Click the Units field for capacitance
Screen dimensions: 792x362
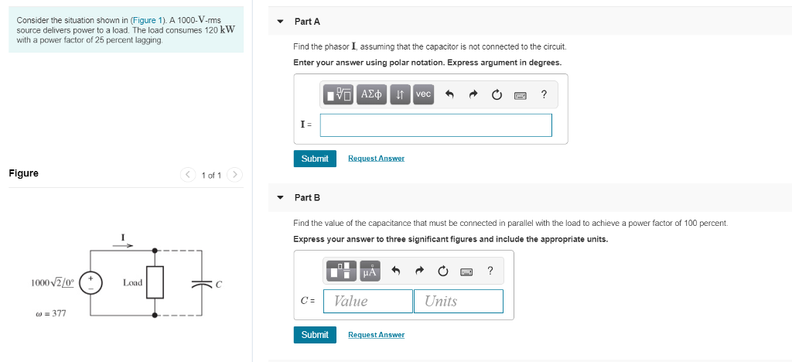[x=458, y=301]
